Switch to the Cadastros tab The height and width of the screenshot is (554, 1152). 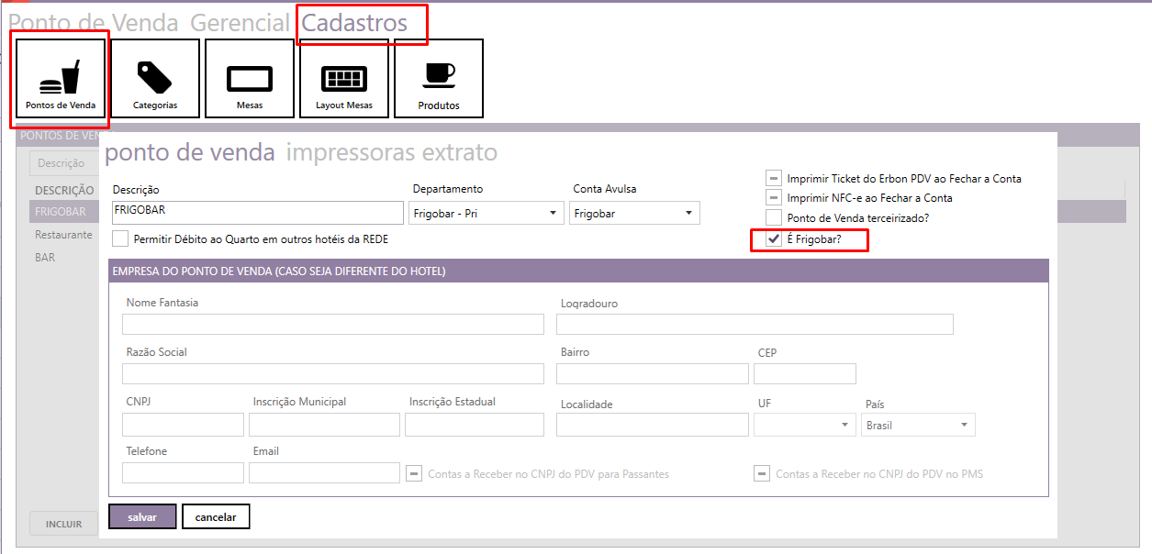354,24
